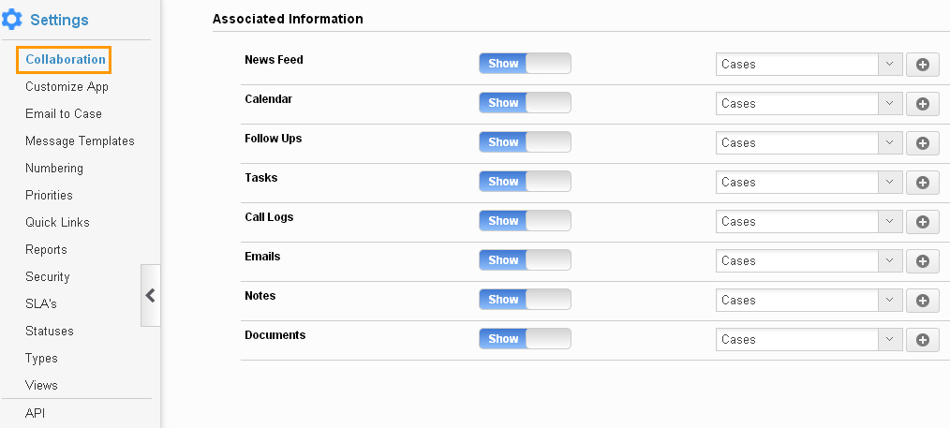Click the plus icon in Documents row
The width and height of the screenshot is (950, 428).
(x=922, y=340)
